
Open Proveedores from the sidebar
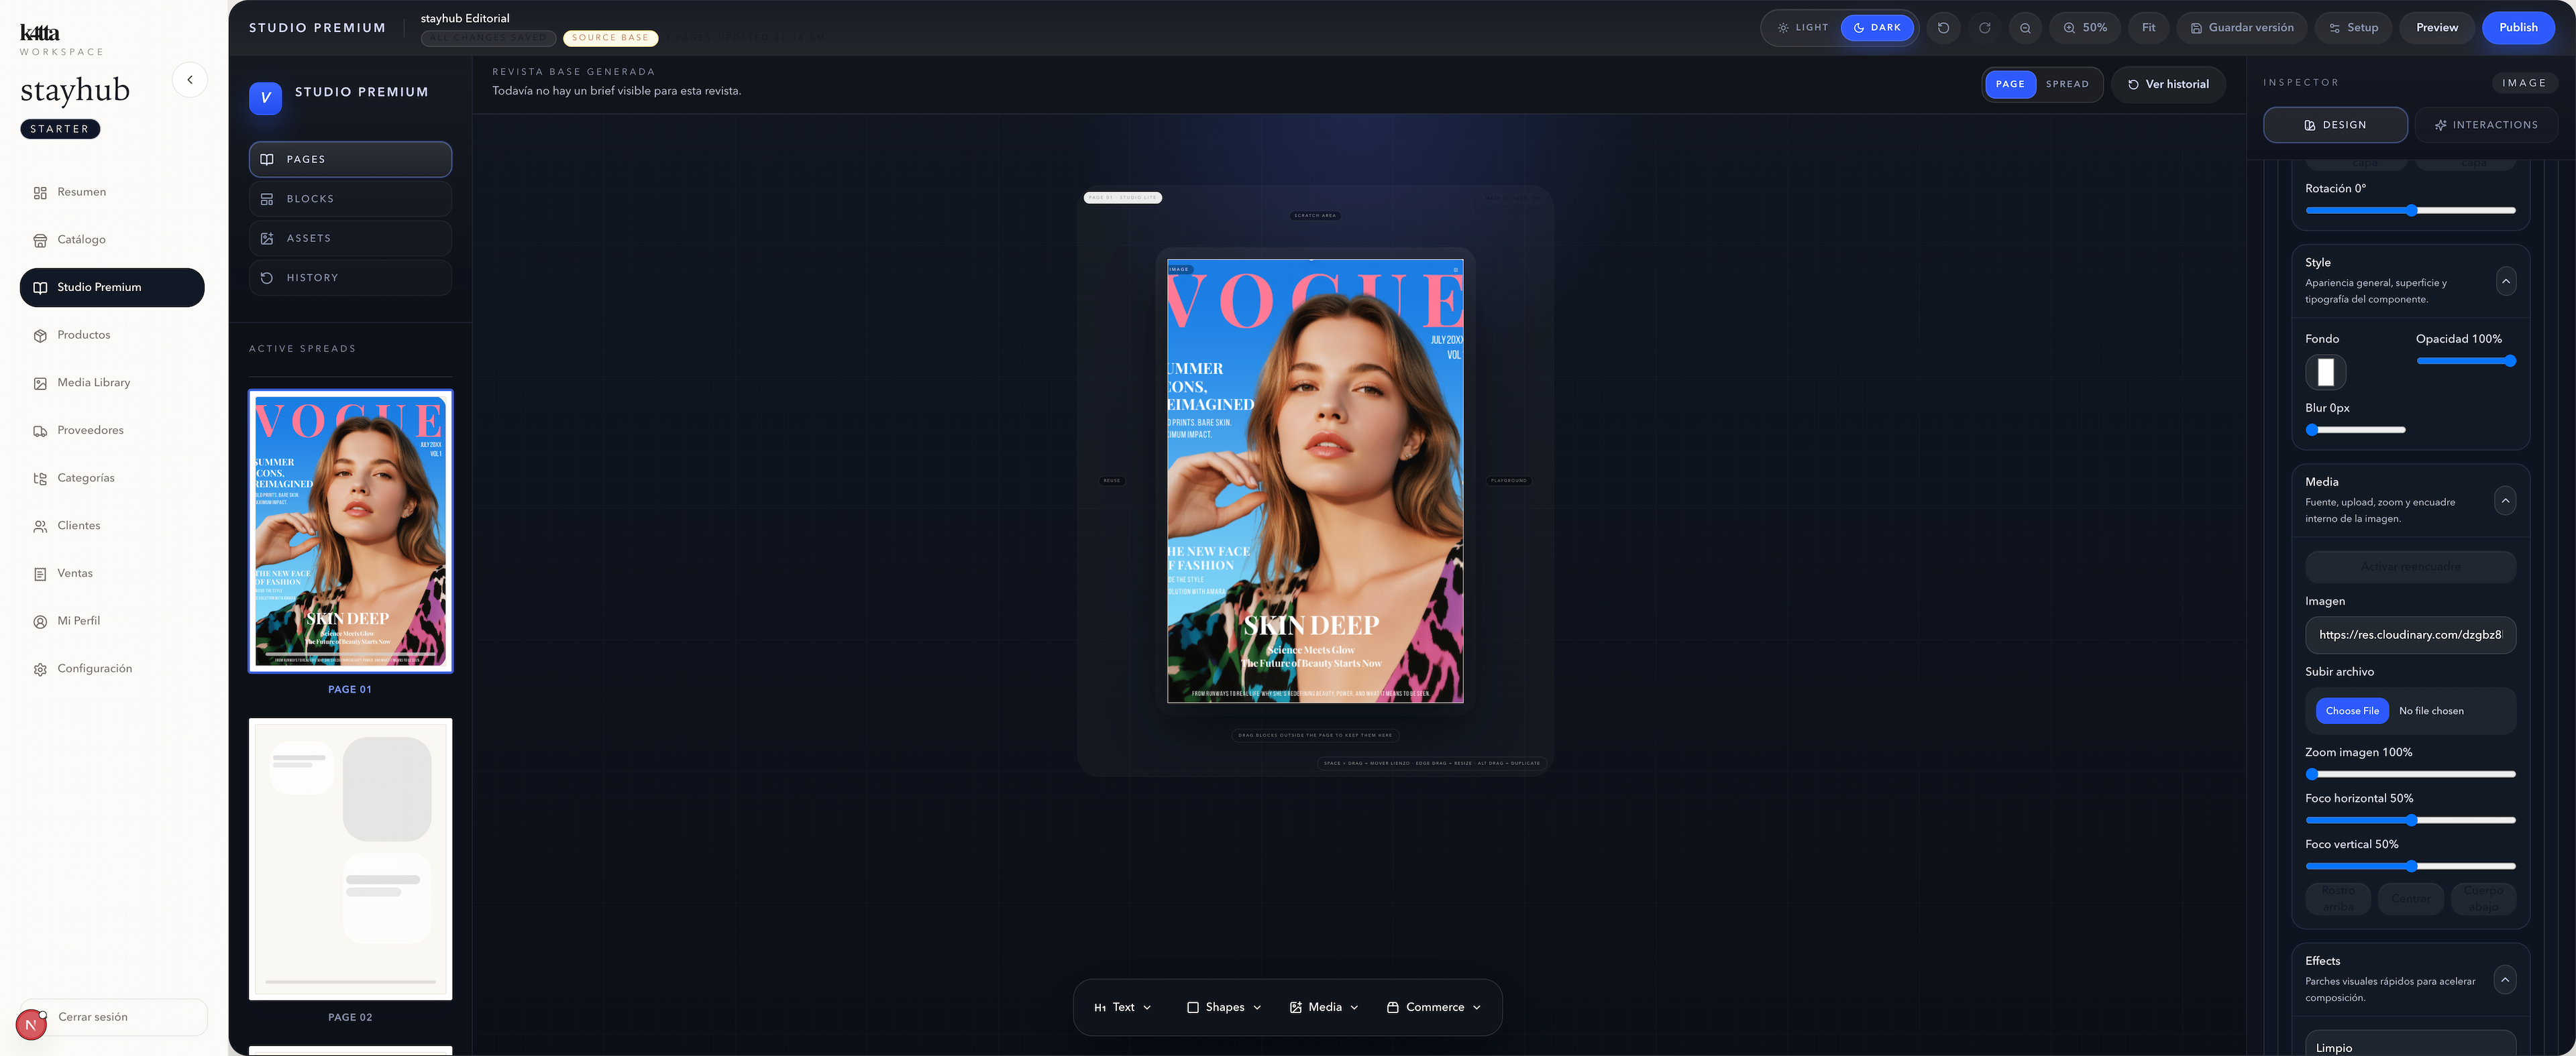[90, 430]
